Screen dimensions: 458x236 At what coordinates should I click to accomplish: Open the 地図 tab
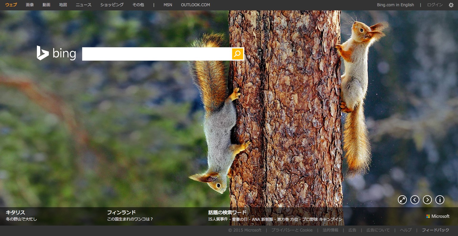pyautogui.click(x=63, y=5)
